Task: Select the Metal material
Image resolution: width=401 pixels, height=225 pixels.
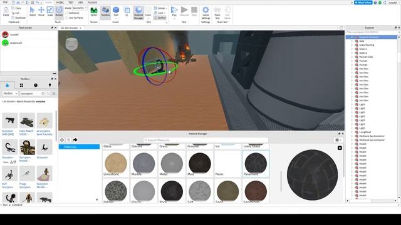Action: pyautogui.click(x=172, y=164)
